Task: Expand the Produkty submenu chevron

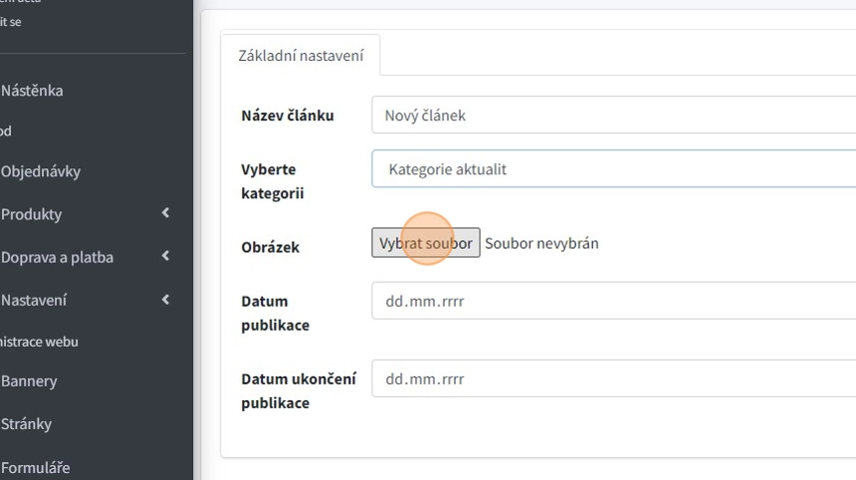Action: tap(165, 213)
